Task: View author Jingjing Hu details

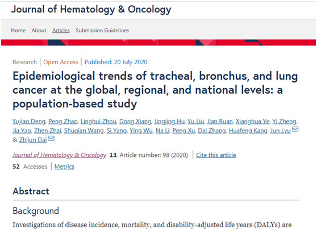Action: coord(169,122)
